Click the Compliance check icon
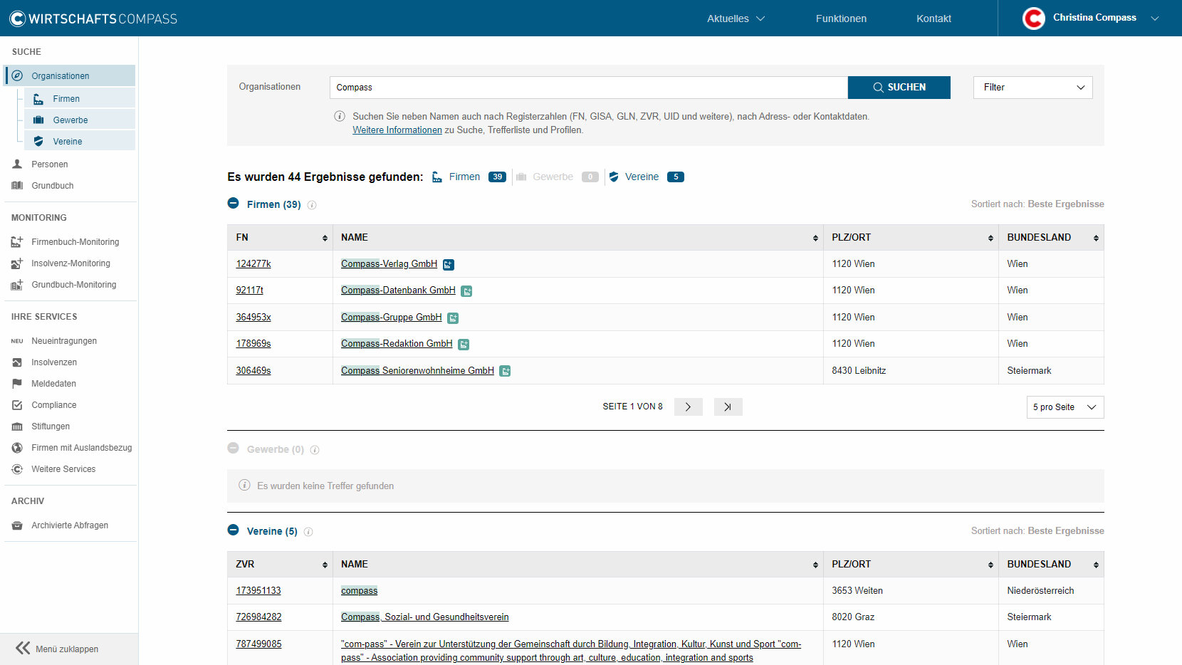 click(17, 405)
